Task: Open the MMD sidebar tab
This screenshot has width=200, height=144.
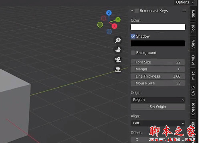Action: coord(193,60)
